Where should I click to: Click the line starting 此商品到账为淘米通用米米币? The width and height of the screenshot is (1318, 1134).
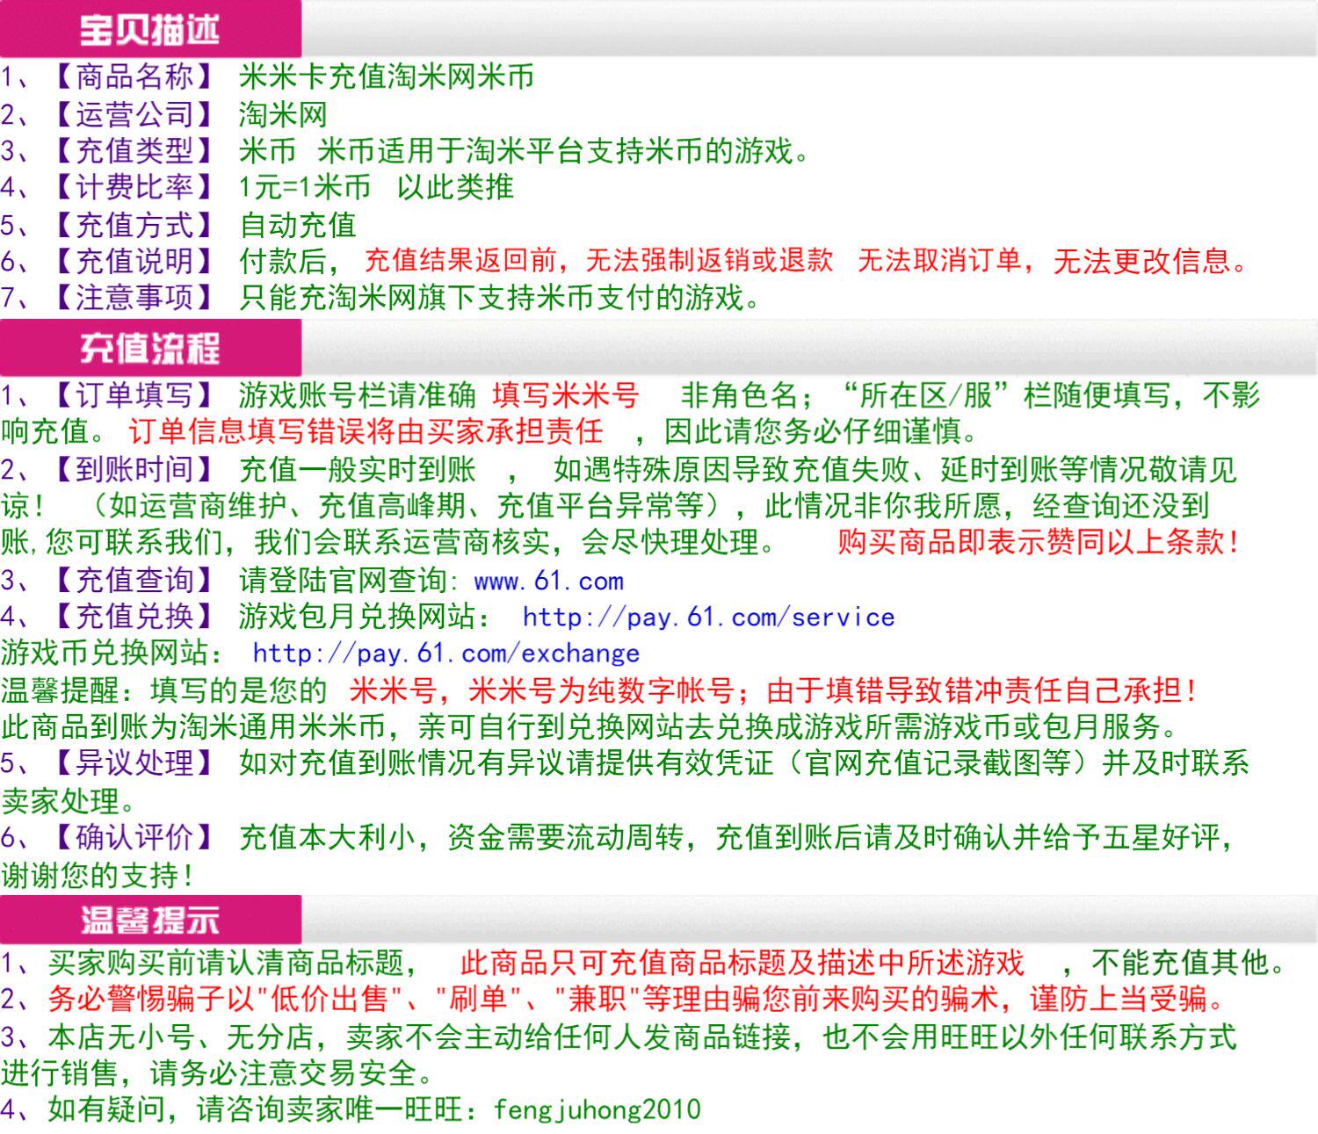tap(590, 727)
